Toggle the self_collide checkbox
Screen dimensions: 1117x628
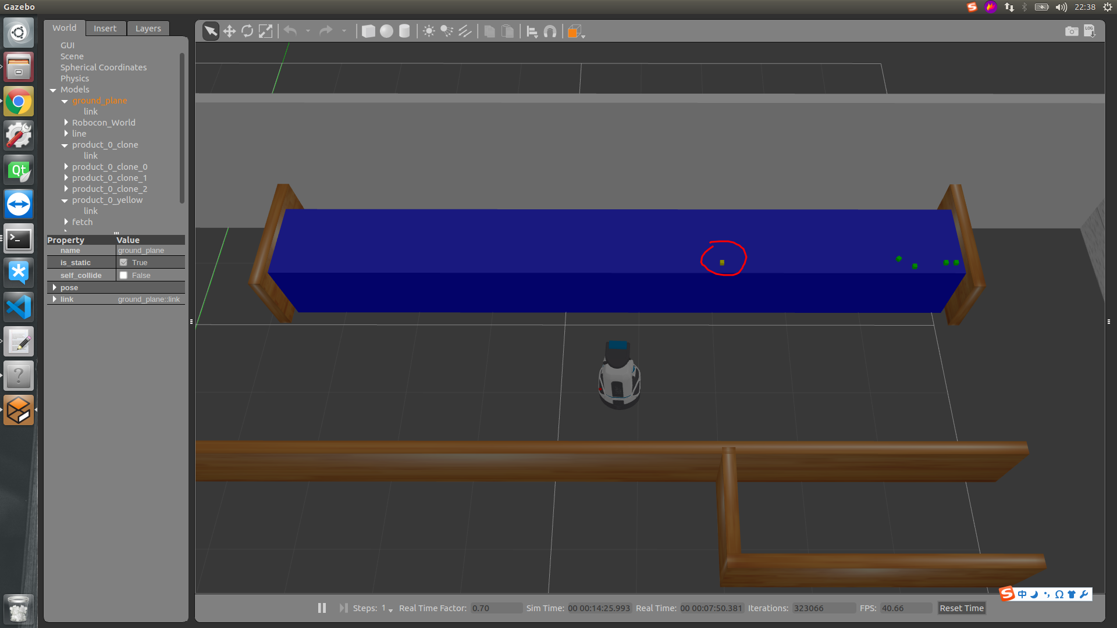(123, 276)
